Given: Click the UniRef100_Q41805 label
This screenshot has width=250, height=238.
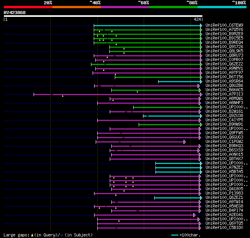Looking at the screenshot, I should pyautogui.click(x=224, y=189).
